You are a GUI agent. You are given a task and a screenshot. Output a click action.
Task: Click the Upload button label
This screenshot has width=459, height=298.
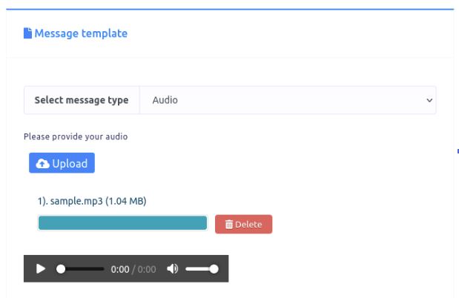click(70, 163)
